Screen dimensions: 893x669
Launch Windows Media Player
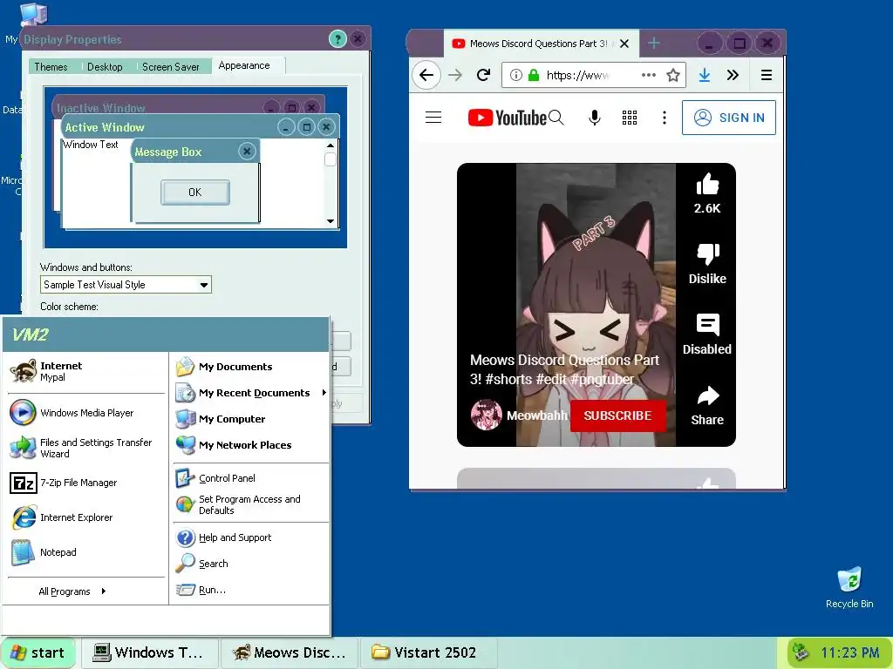(x=85, y=413)
